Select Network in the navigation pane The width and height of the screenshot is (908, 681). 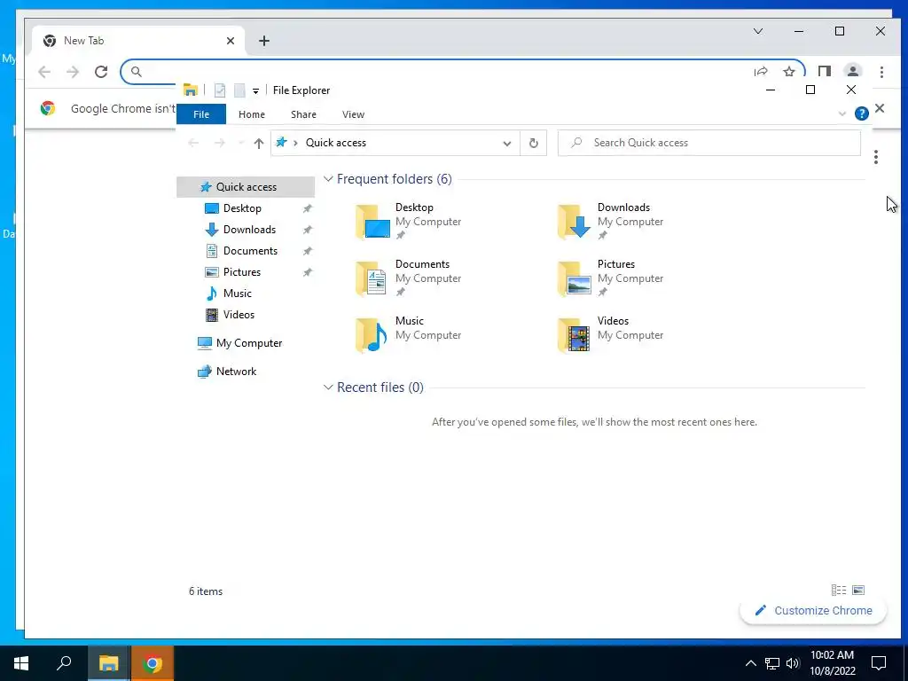pos(236,372)
